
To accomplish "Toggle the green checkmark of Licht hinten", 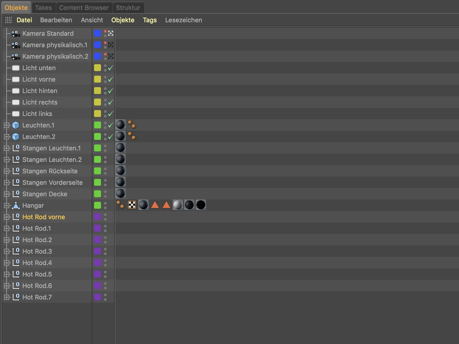I will pos(111,91).
